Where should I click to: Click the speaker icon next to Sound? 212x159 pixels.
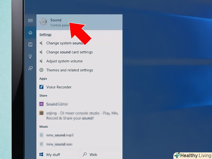click(x=43, y=22)
